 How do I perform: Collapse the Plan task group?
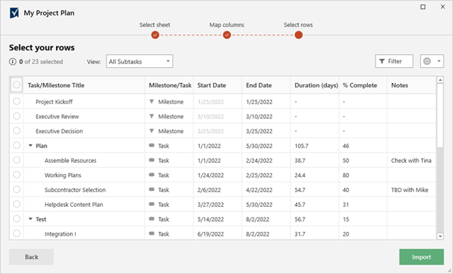(x=30, y=146)
